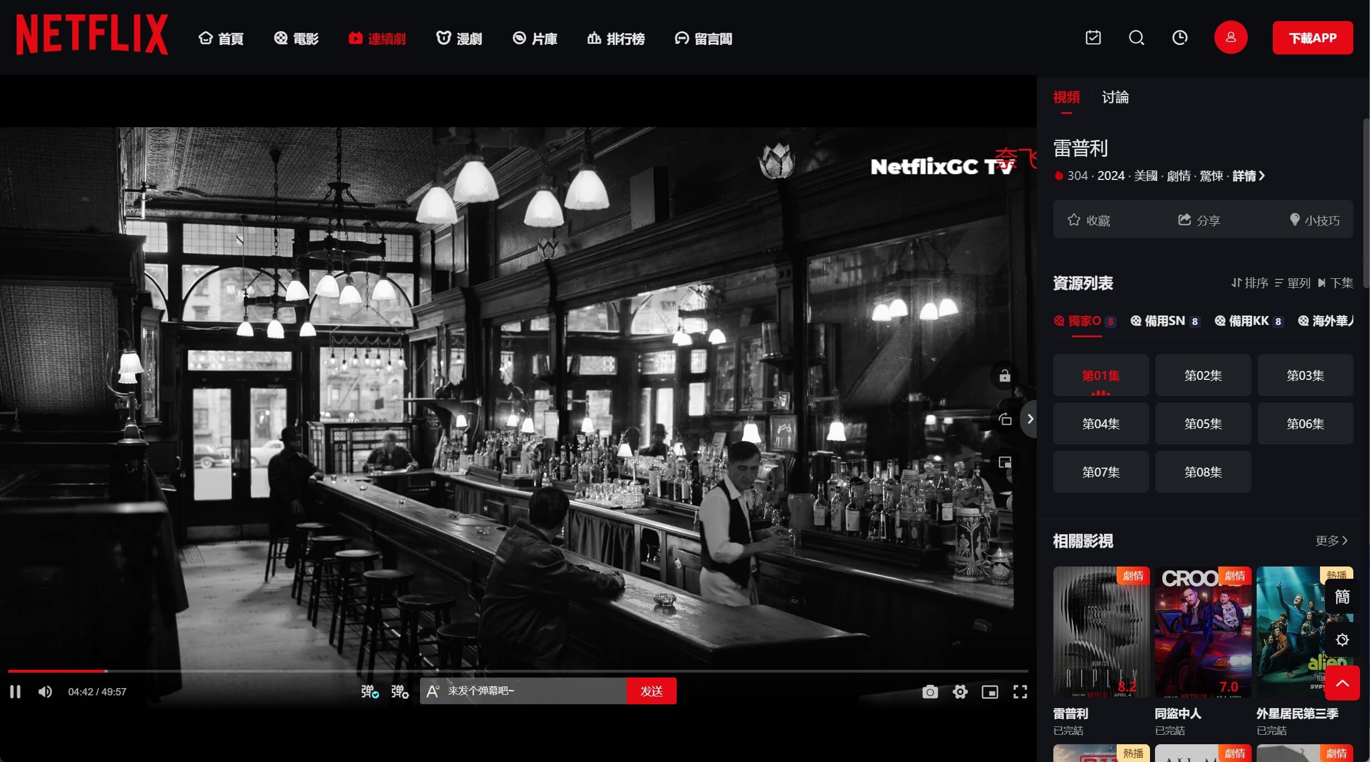The height and width of the screenshot is (762, 1370).
Task: Enter fullscreen mode
Action: pyautogui.click(x=1020, y=691)
